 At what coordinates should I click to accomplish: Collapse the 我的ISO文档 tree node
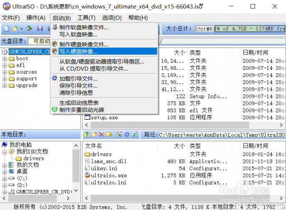pos(5,152)
